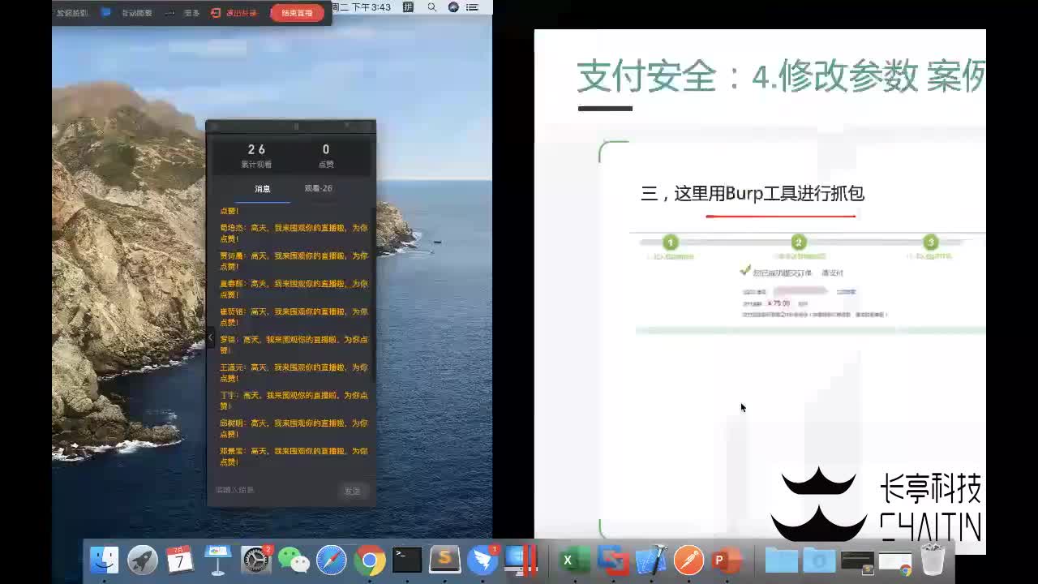Open Keynote from the dock
Viewport: 1038px width, 584px height.
tap(217, 560)
